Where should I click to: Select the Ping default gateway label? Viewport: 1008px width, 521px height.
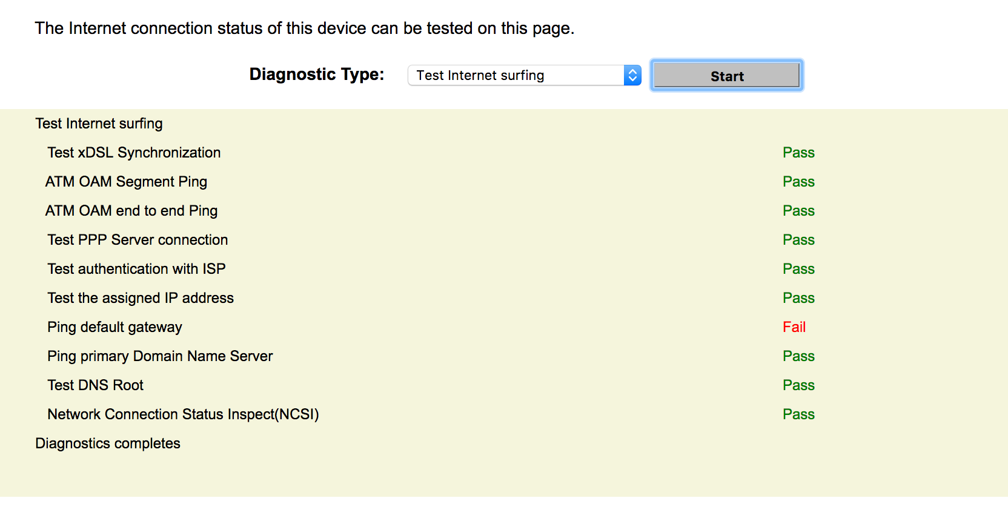coord(114,327)
